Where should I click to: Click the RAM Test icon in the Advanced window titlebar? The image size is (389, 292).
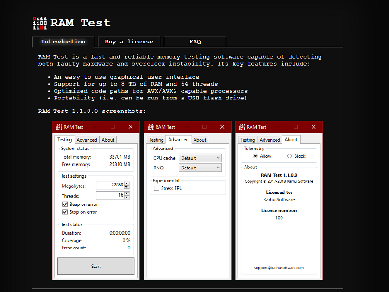pyautogui.click(x=151, y=126)
